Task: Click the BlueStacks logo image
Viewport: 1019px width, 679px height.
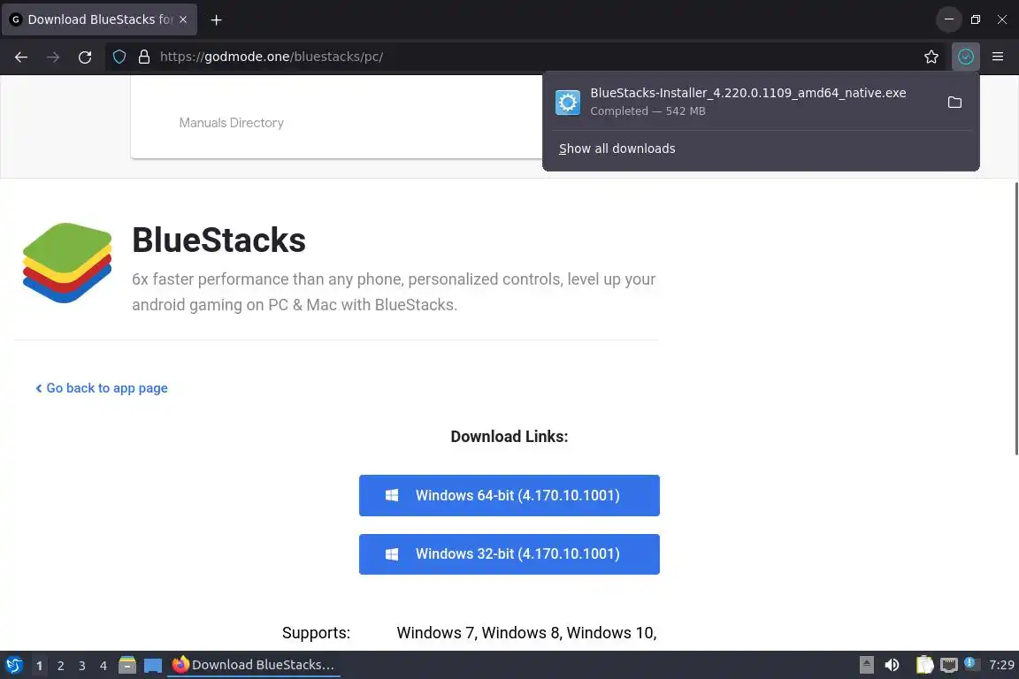Action: click(67, 263)
